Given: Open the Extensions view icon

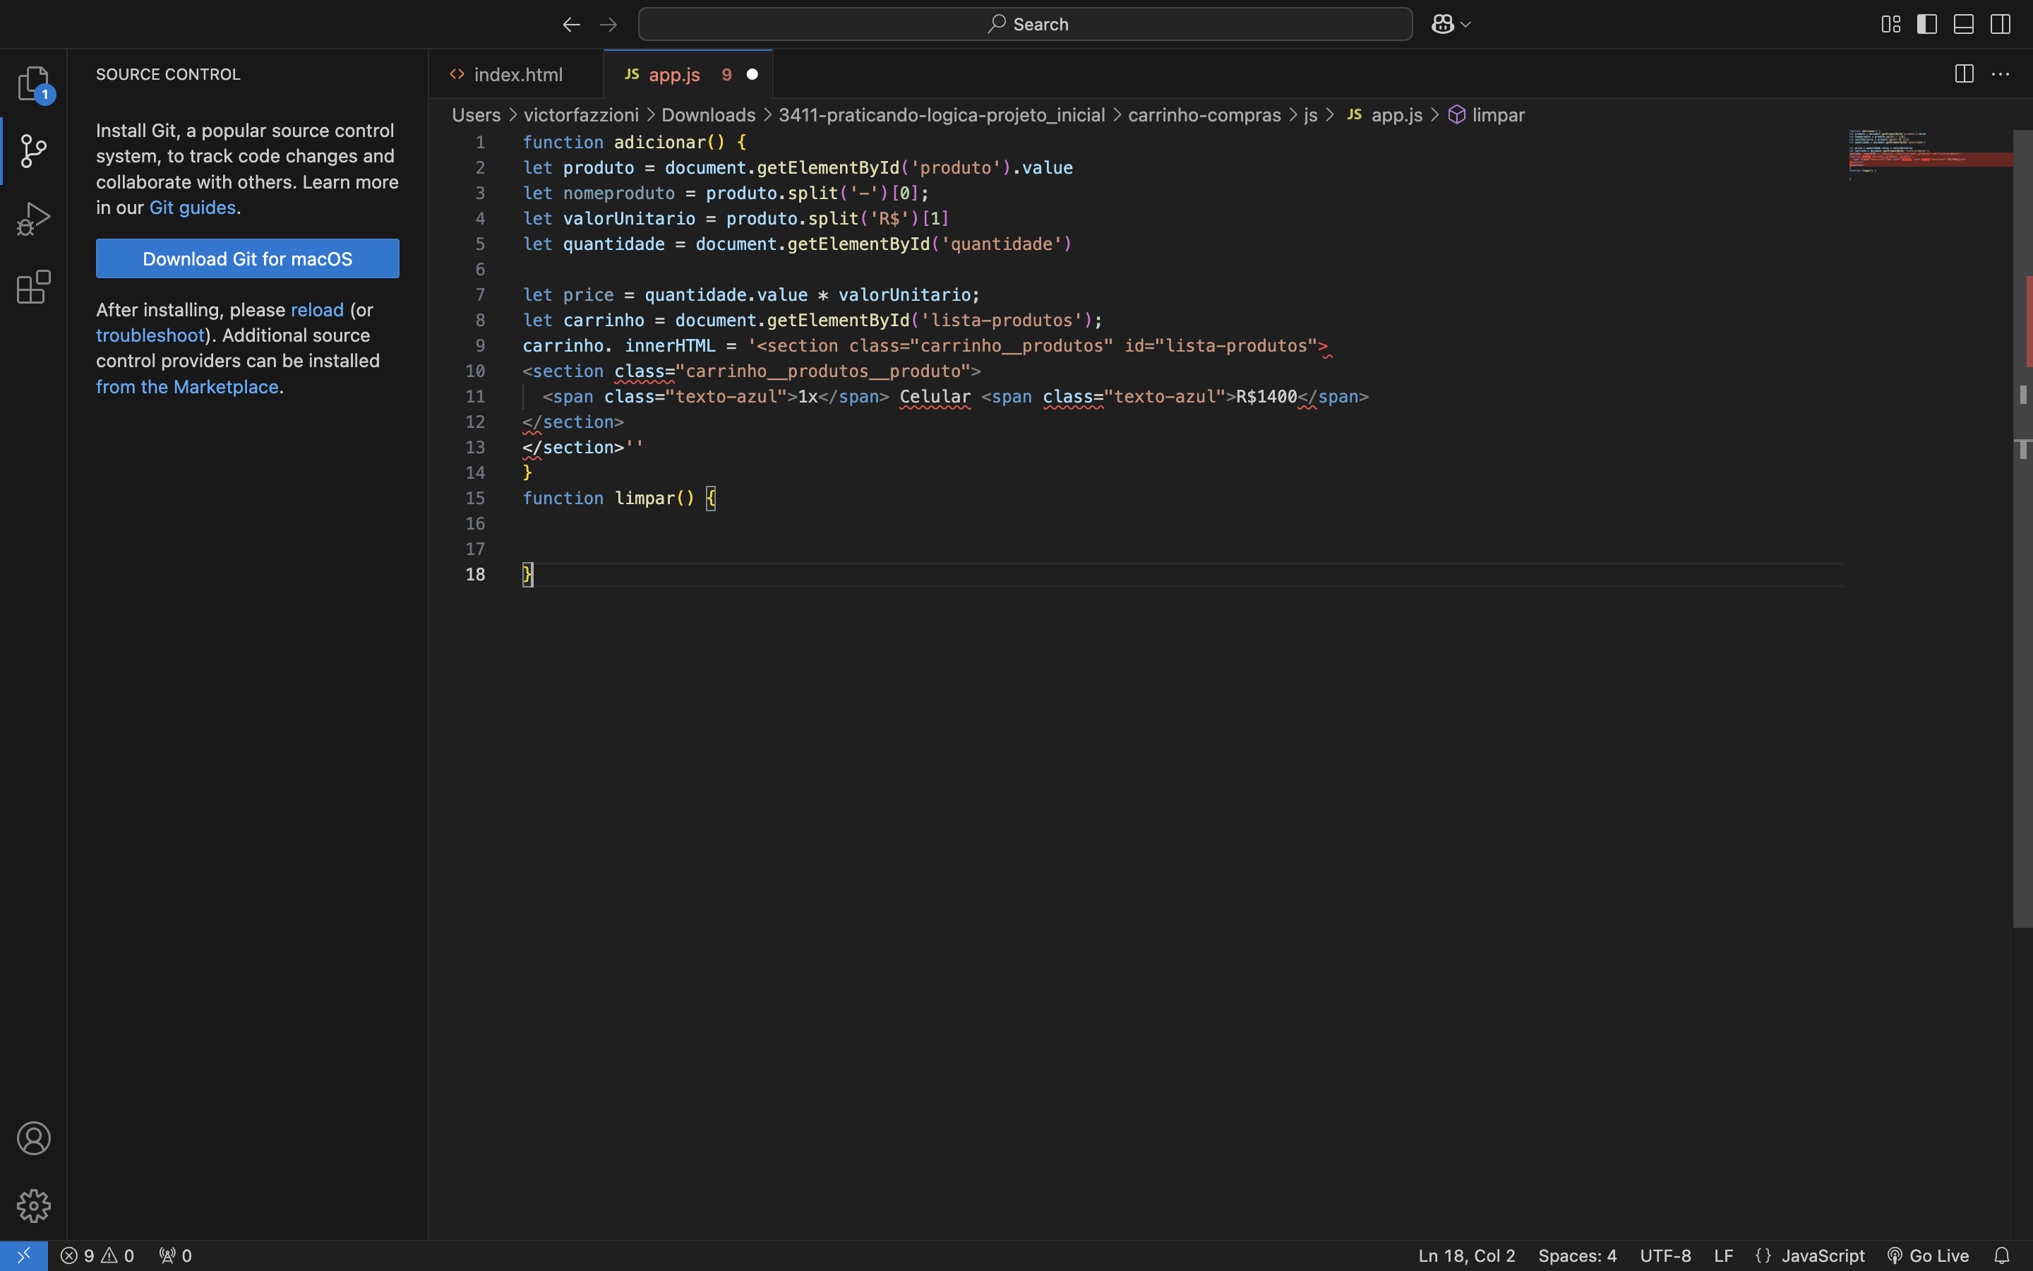Looking at the screenshot, I should (34, 287).
